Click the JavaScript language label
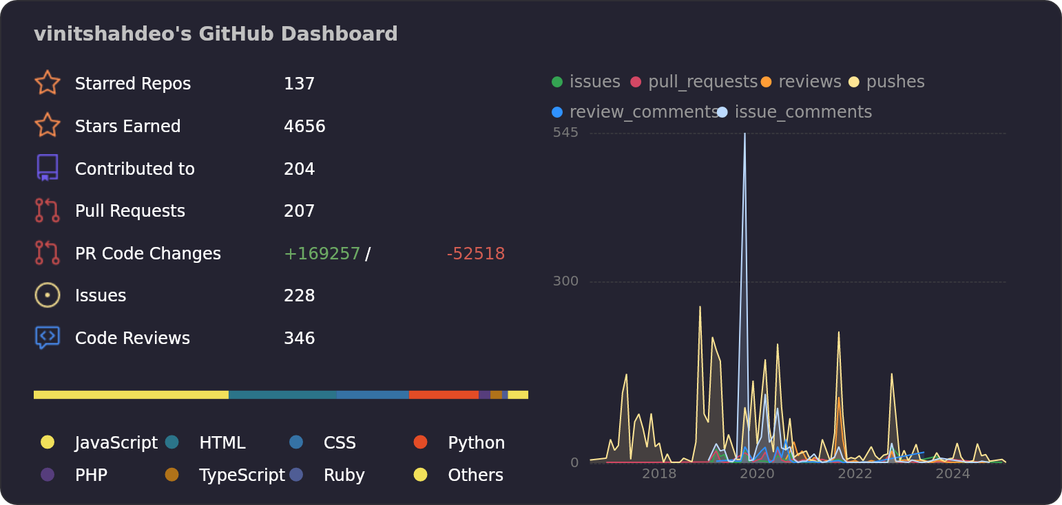 coord(116,443)
